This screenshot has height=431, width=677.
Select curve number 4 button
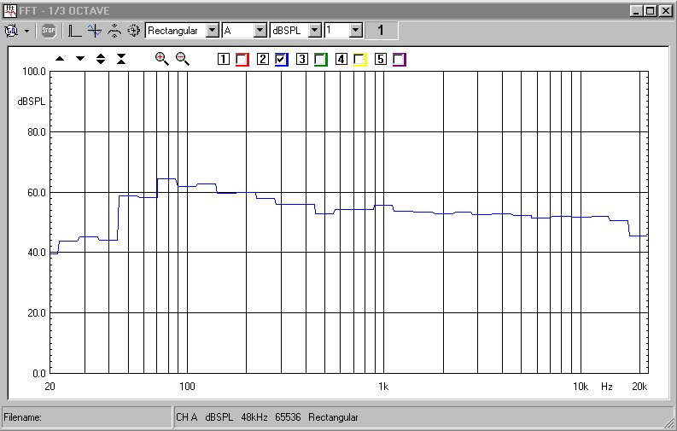point(341,59)
